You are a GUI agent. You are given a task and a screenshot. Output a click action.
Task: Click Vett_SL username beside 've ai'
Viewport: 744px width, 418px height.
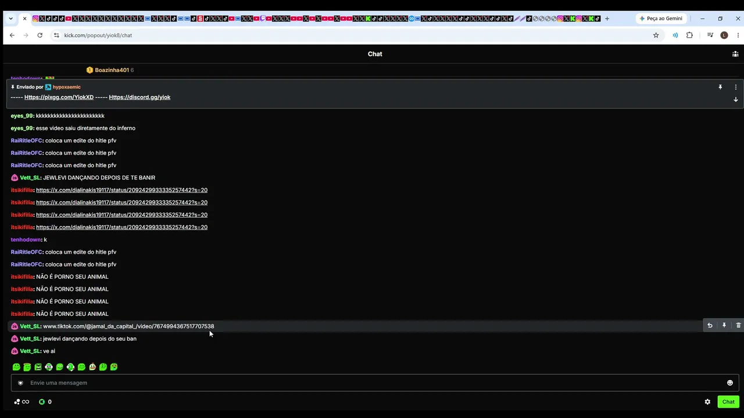pos(30,351)
